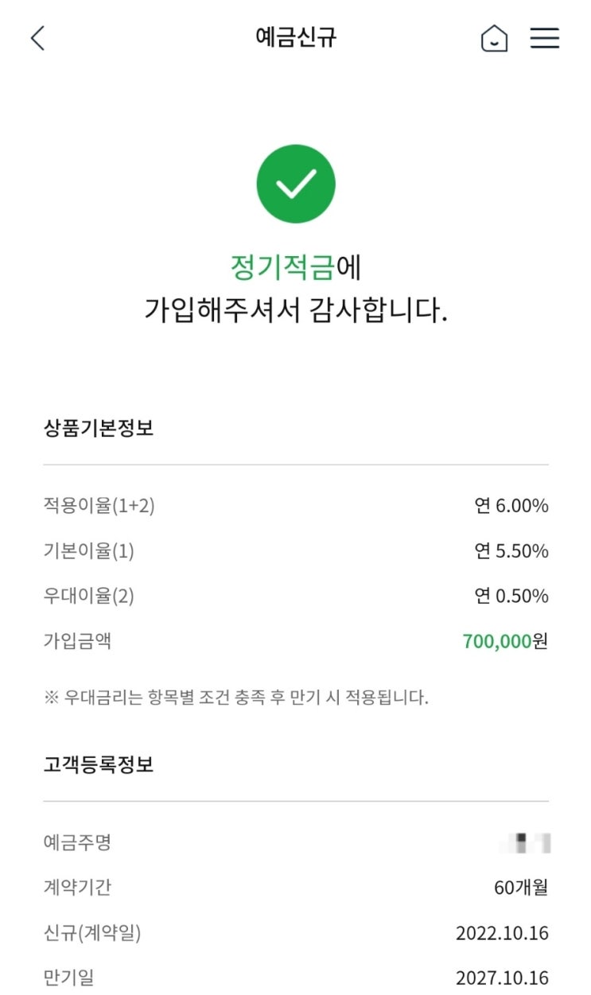
Task: Tap the 60개월 contract period value
Action: point(521,888)
